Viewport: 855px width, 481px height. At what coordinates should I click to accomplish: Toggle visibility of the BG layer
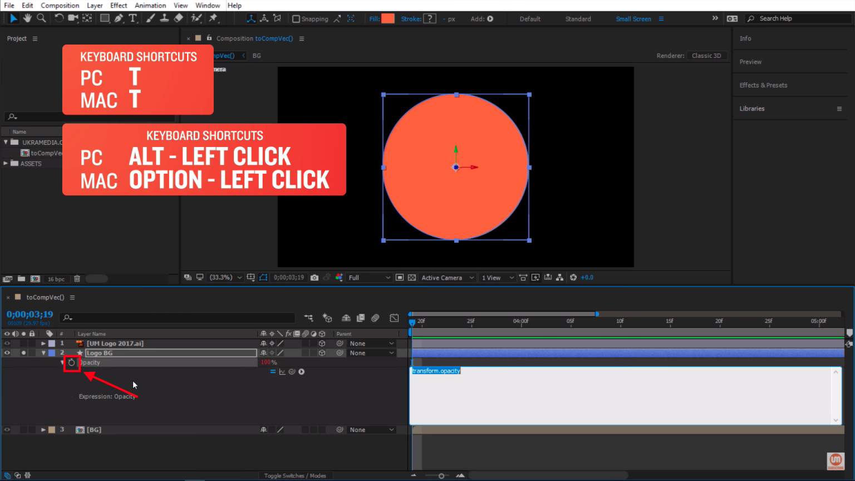pos(7,430)
